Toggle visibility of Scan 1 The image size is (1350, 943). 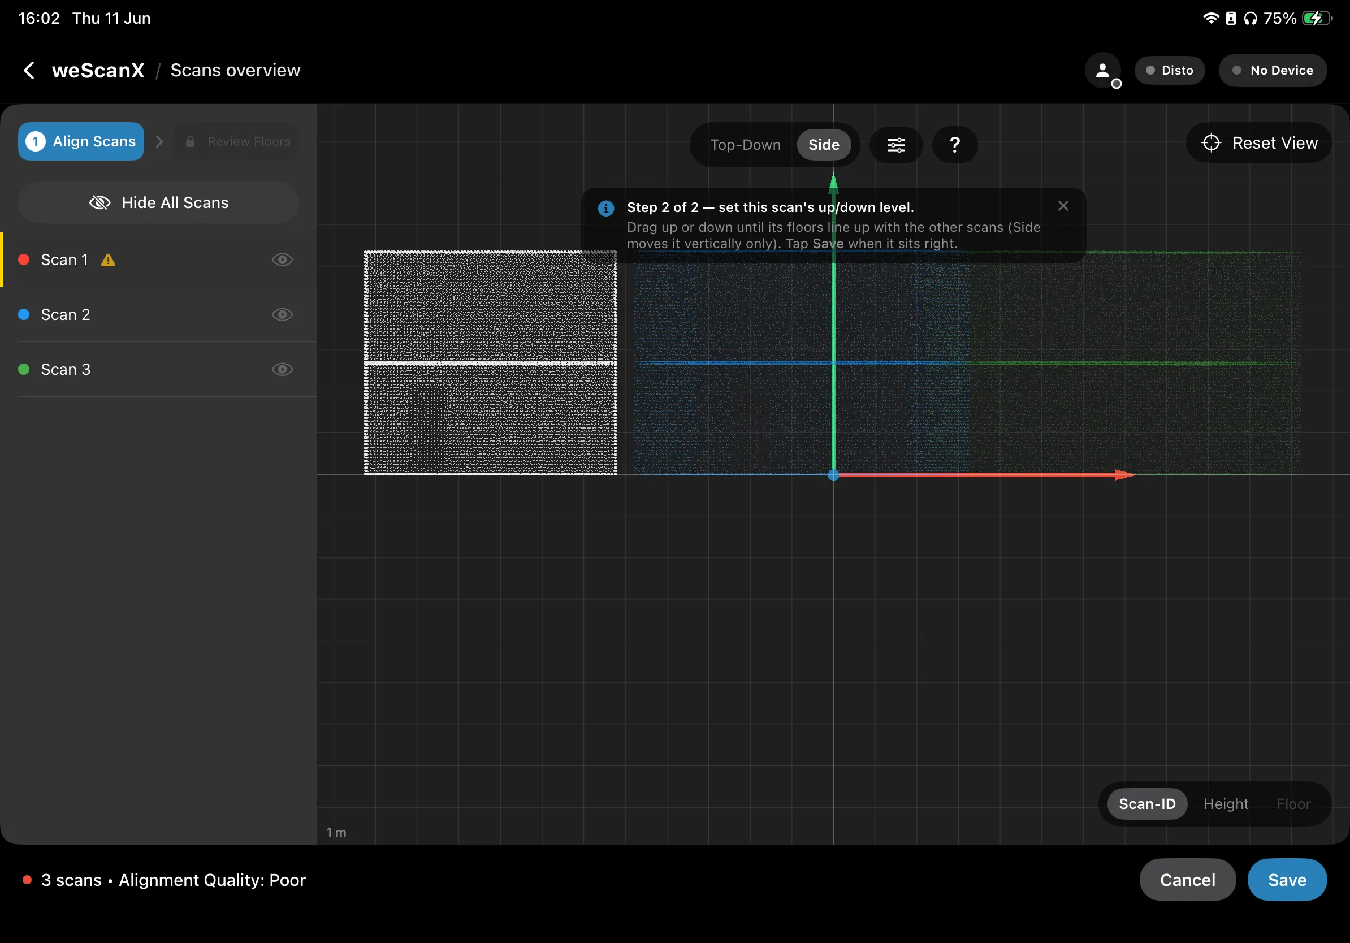pos(282,260)
